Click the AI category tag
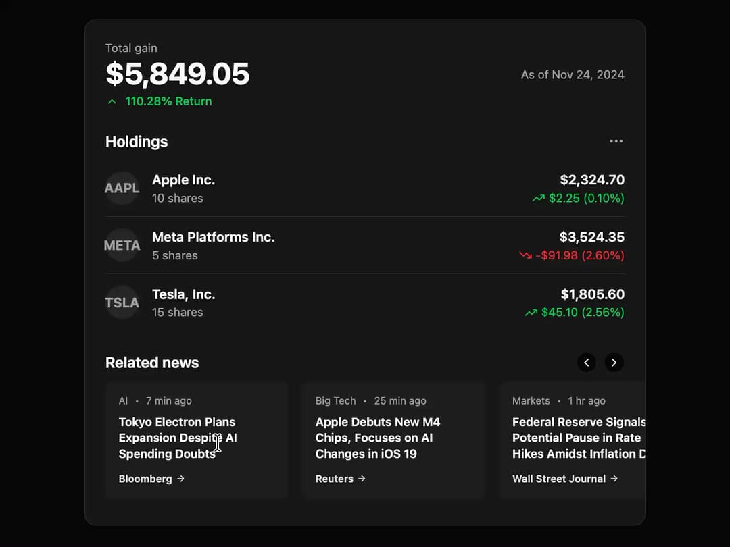730x547 pixels. click(123, 401)
